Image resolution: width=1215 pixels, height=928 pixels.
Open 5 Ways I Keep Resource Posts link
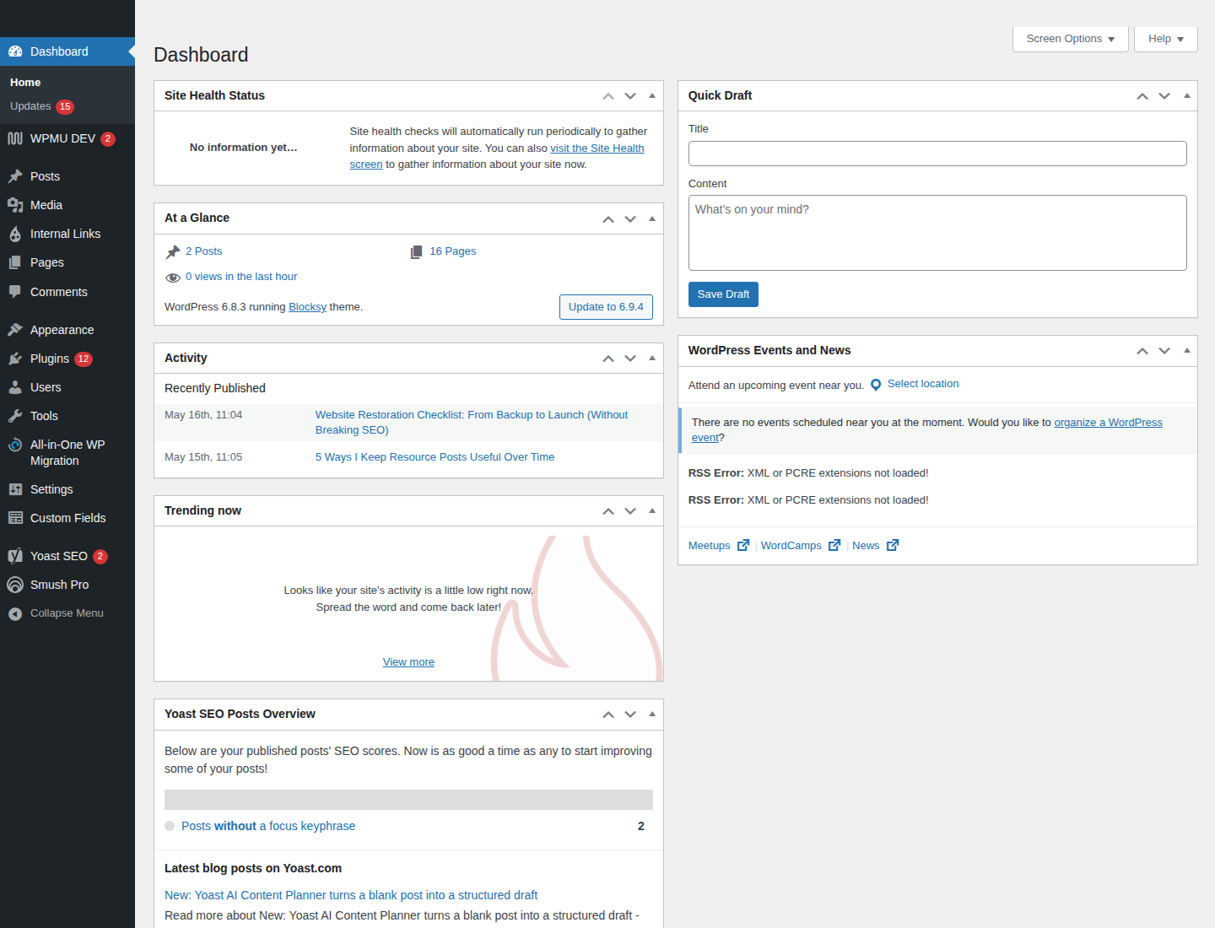(x=435, y=457)
